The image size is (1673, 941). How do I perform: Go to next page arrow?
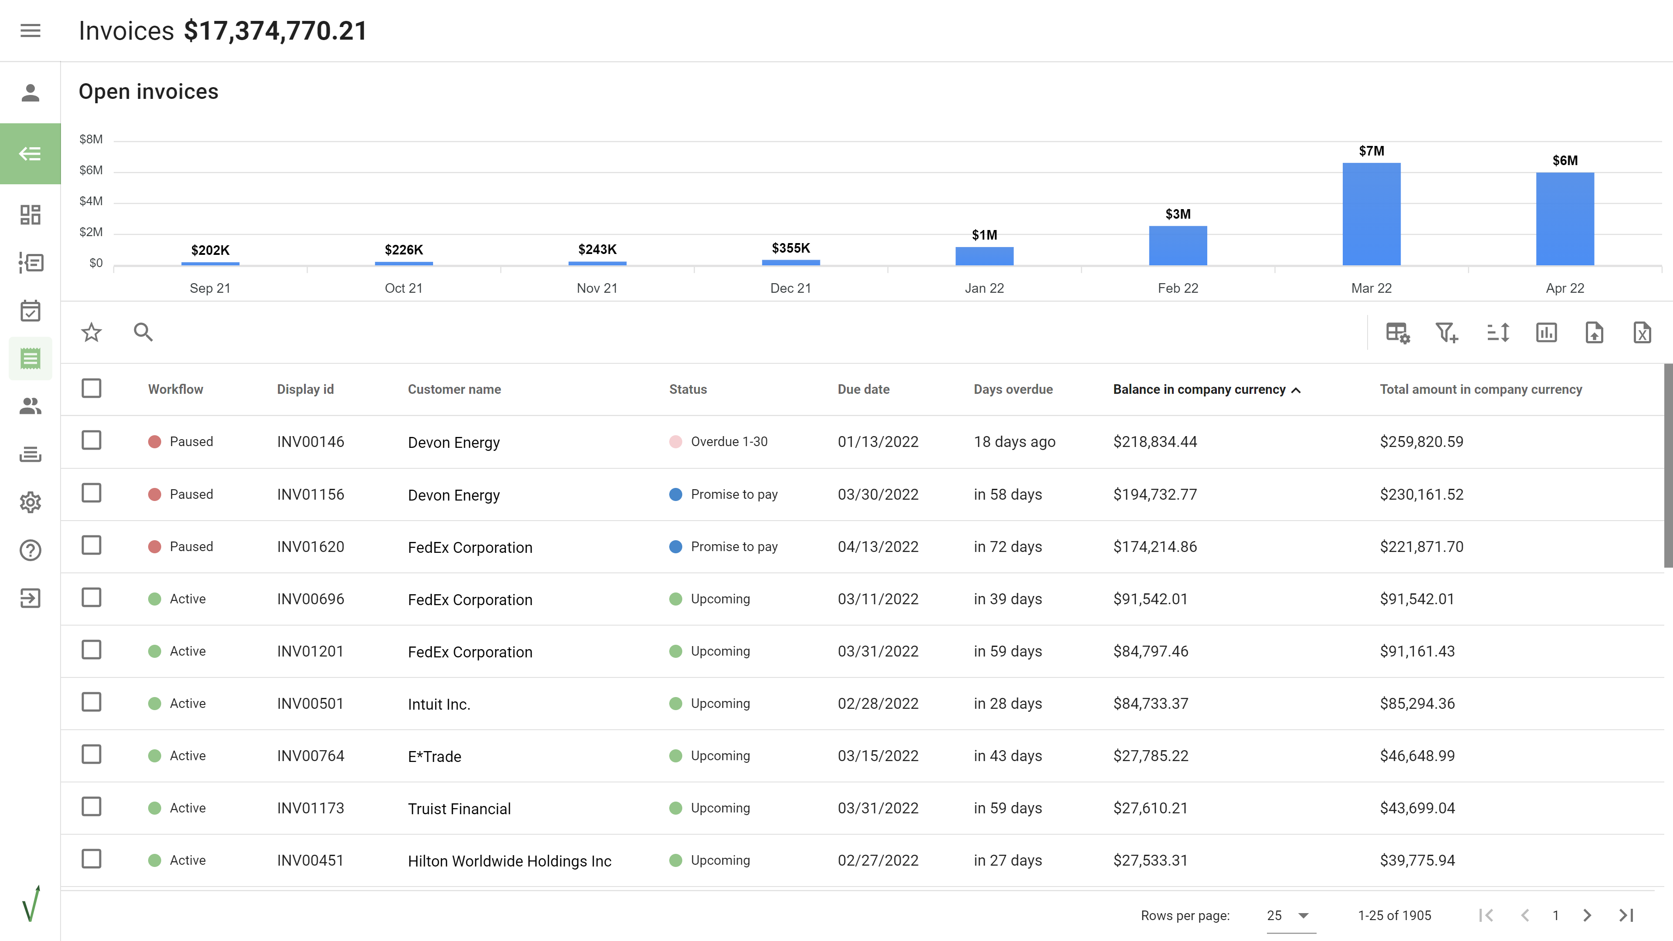(1587, 916)
